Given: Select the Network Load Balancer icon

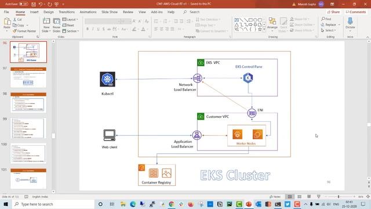Looking at the screenshot, I should point(198,78).
